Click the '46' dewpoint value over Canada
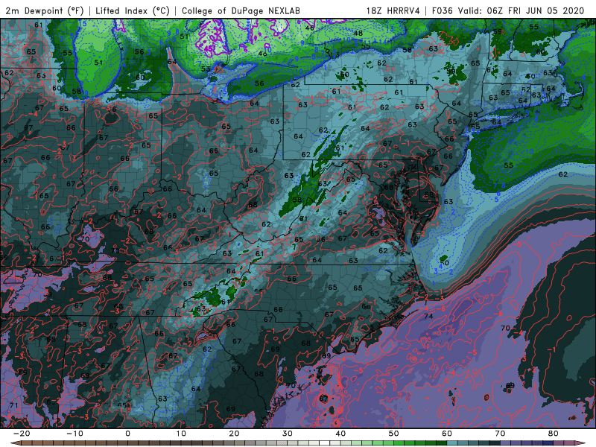The height and width of the screenshot is (447, 596). click(310, 28)
